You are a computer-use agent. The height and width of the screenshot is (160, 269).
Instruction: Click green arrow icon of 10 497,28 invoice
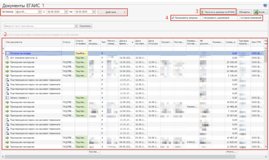7,138
